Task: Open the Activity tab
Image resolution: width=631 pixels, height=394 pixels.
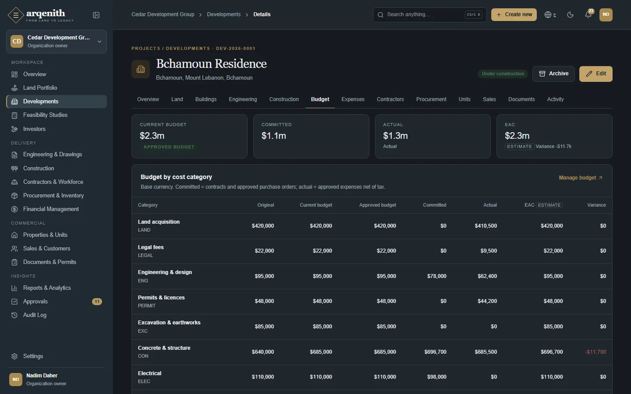Action: [x=555, y=99]
